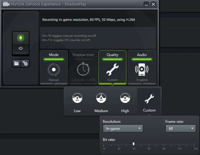Open the recordings folder icon
This screenshot has height=155, width=200.
16,63
